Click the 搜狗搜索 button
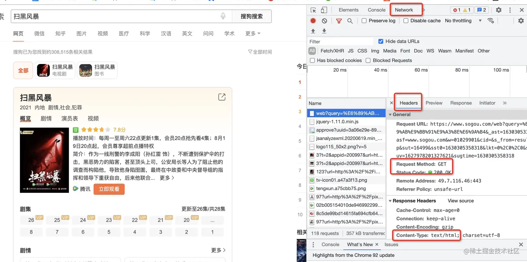The width and height of the screenshot is (527, 262). coord(252,16)
